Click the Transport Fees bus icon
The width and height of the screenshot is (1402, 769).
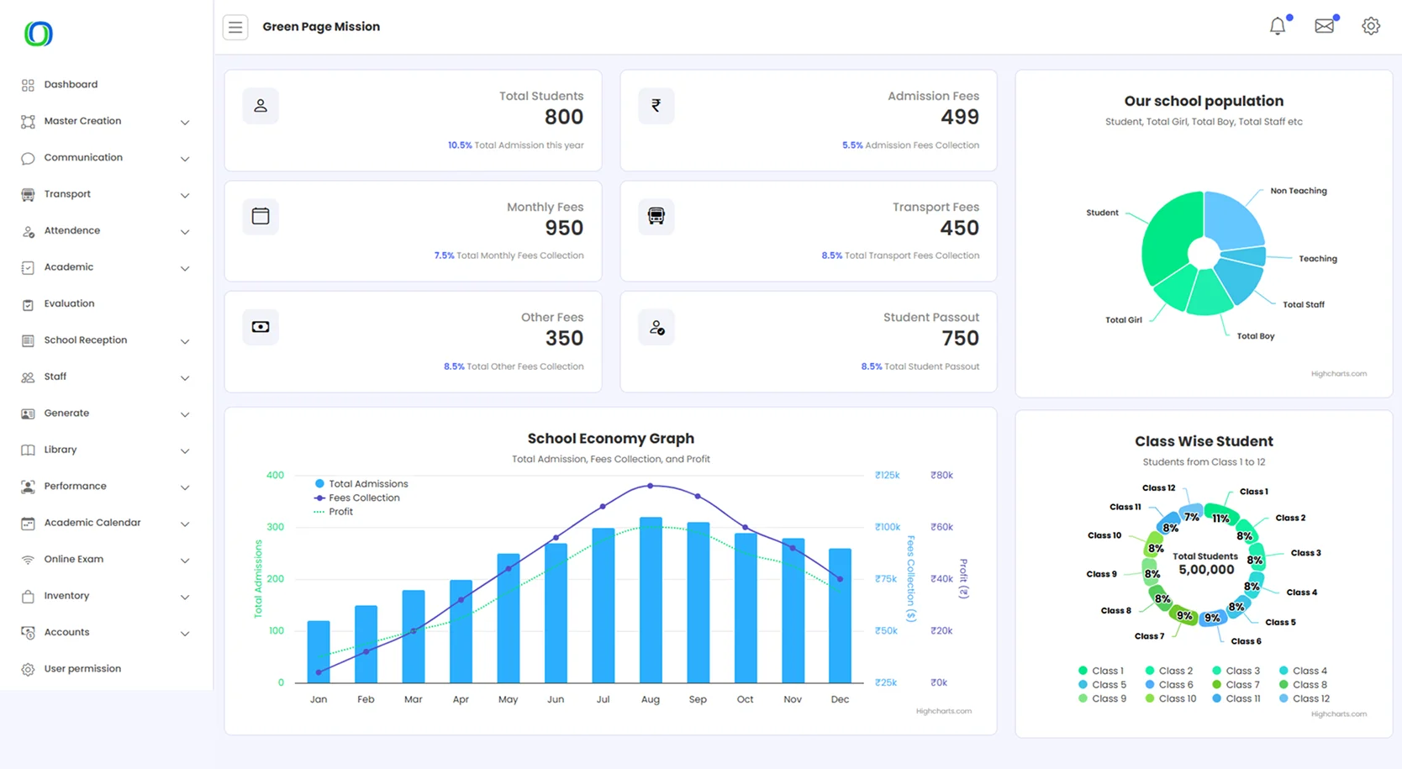[x=656, y=216]
